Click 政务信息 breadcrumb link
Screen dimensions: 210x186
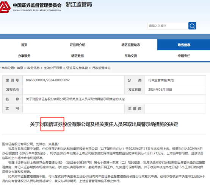click(x=33, y=68)
